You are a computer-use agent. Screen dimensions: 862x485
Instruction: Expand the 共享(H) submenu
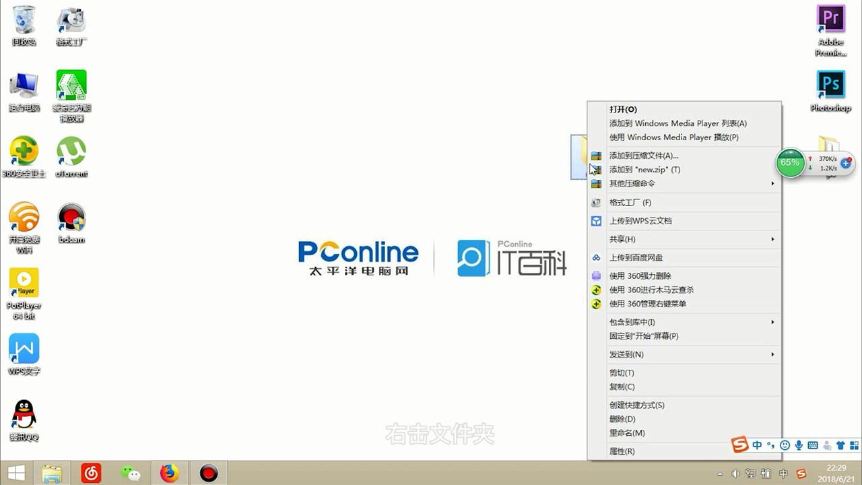[684, 239]
